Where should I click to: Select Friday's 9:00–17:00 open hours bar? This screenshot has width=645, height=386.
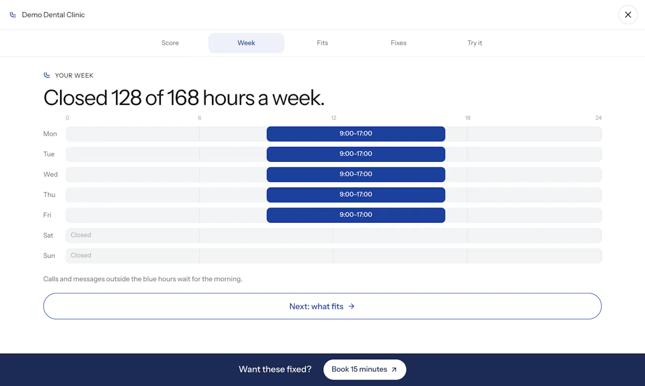coord(356,215)
